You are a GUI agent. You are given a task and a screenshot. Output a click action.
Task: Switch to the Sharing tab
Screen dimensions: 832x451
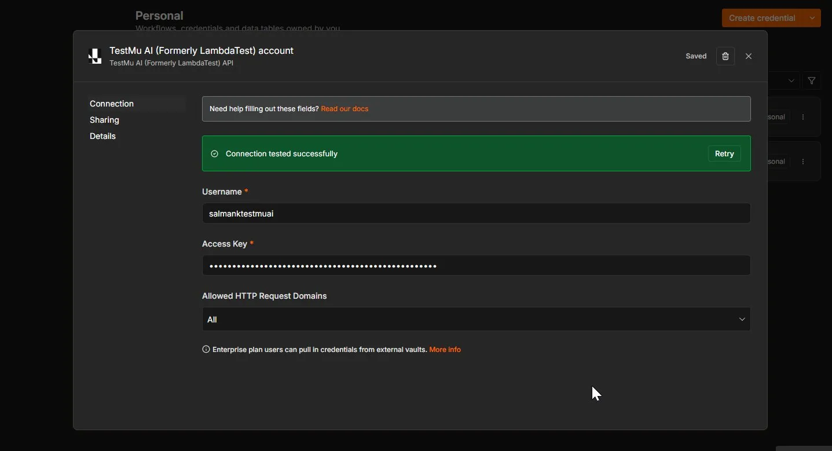[x=104, y=120]
